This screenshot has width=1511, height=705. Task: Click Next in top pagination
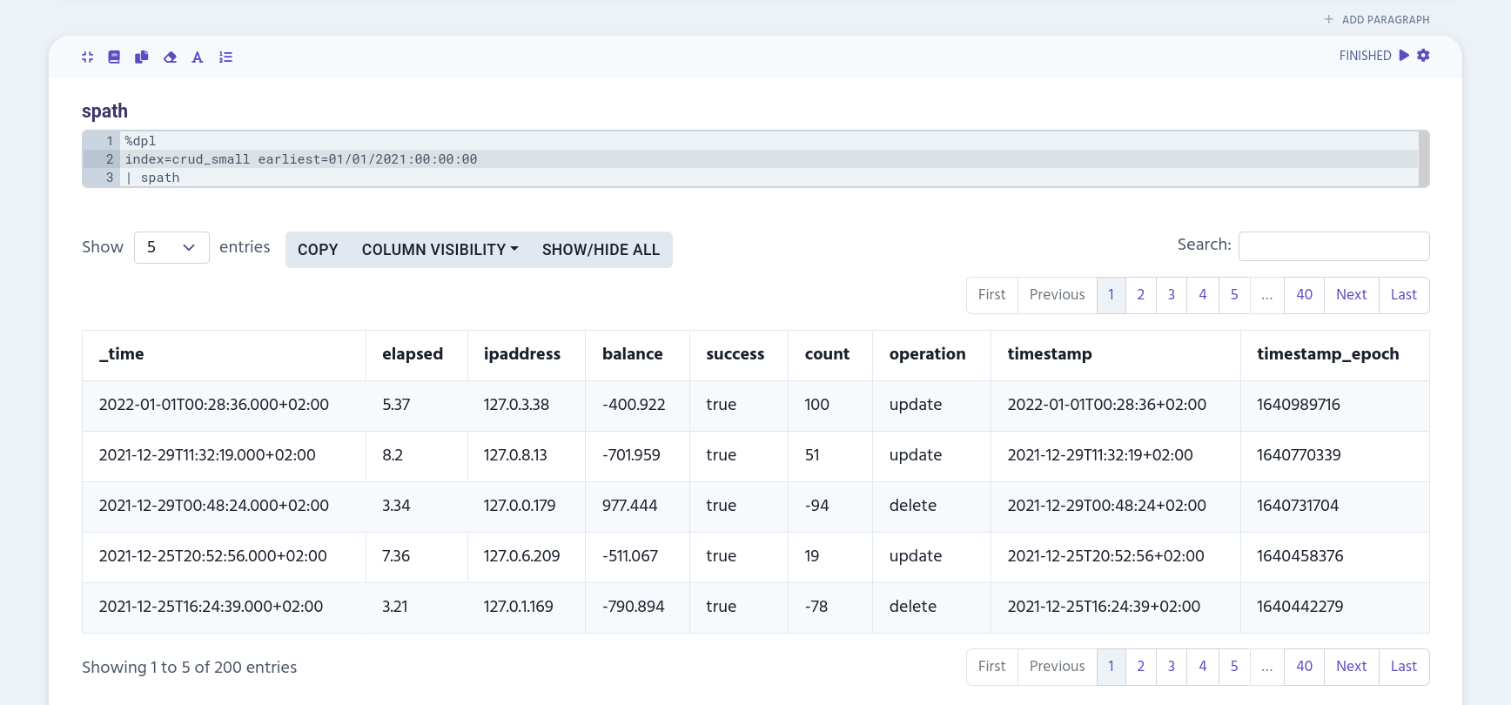click(1352, 295)
